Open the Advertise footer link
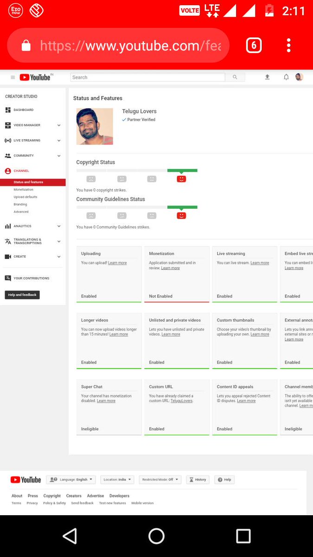This screenshot has height=557, width=313. (x=96, y=496)
